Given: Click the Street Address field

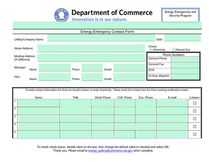Looking at the screenshot, I should pyautogui.click(x=91, y=48).
